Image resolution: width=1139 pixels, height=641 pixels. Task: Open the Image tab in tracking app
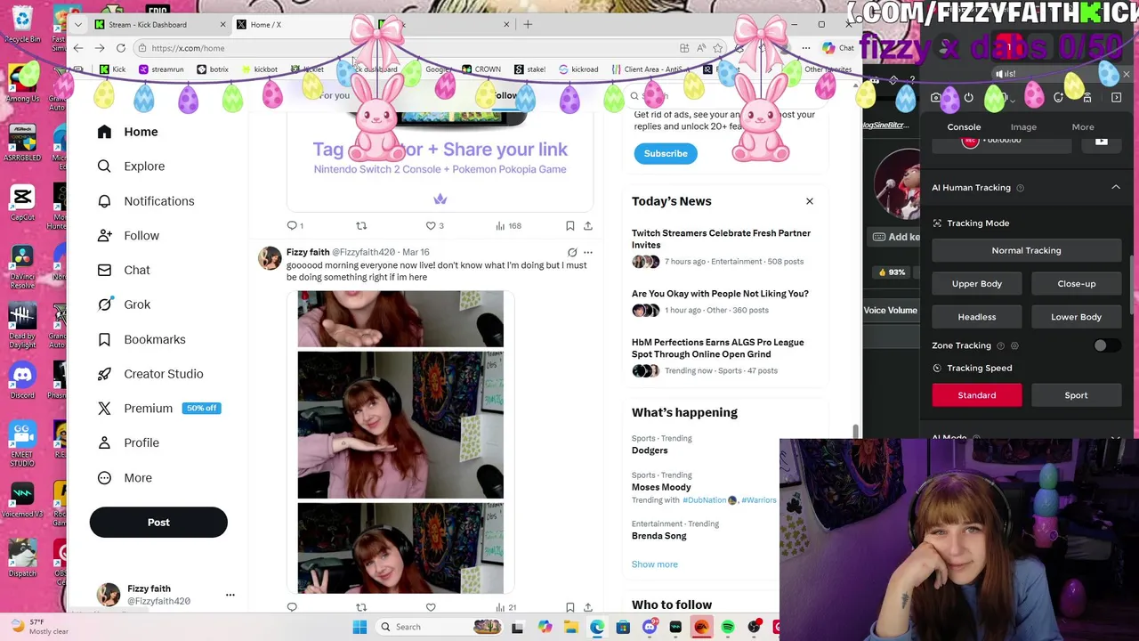1023,127
